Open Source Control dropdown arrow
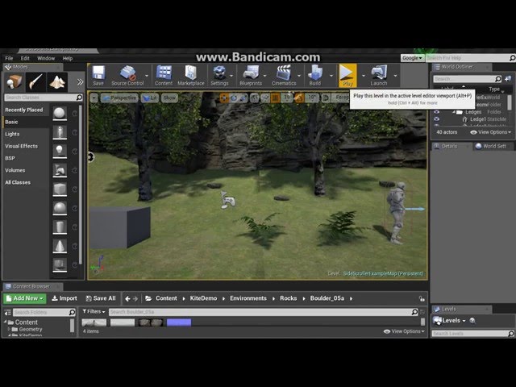The width and height of the screenshot is (516, 387). click(x=147, y=76)
